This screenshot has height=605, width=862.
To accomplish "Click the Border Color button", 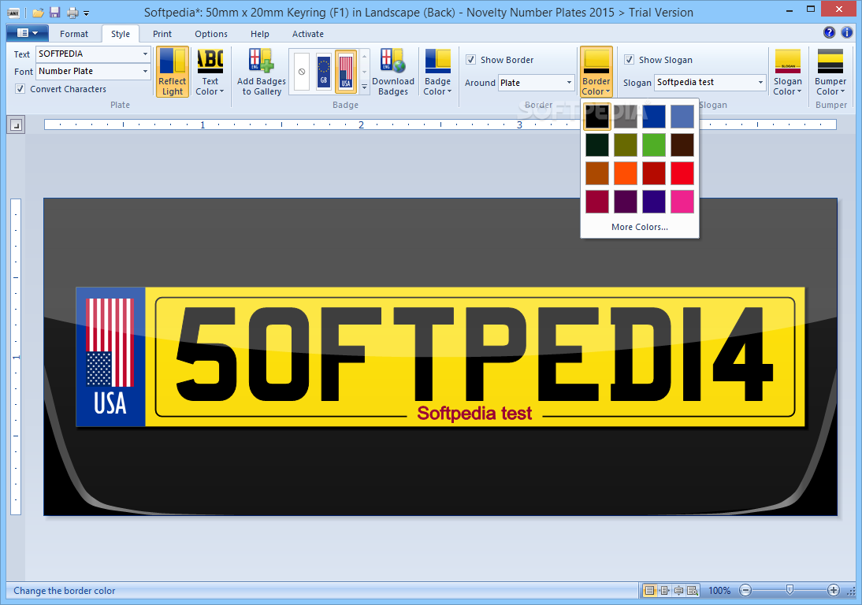I will coord(596,72).
